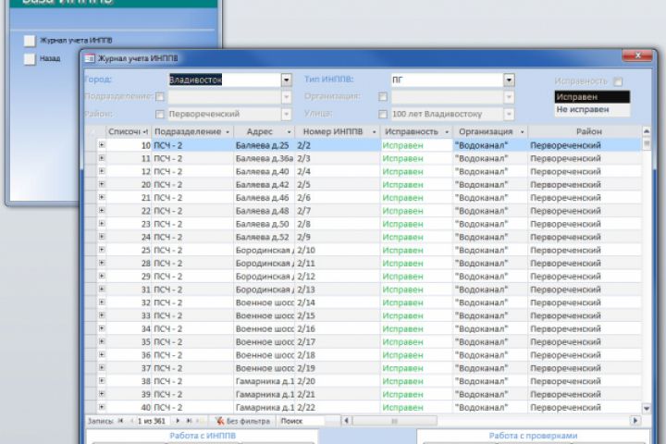Expand subrecords of row 28 number 2/11
The width and height of the screenshot is (666, 444).
click(x=102, y=263)
